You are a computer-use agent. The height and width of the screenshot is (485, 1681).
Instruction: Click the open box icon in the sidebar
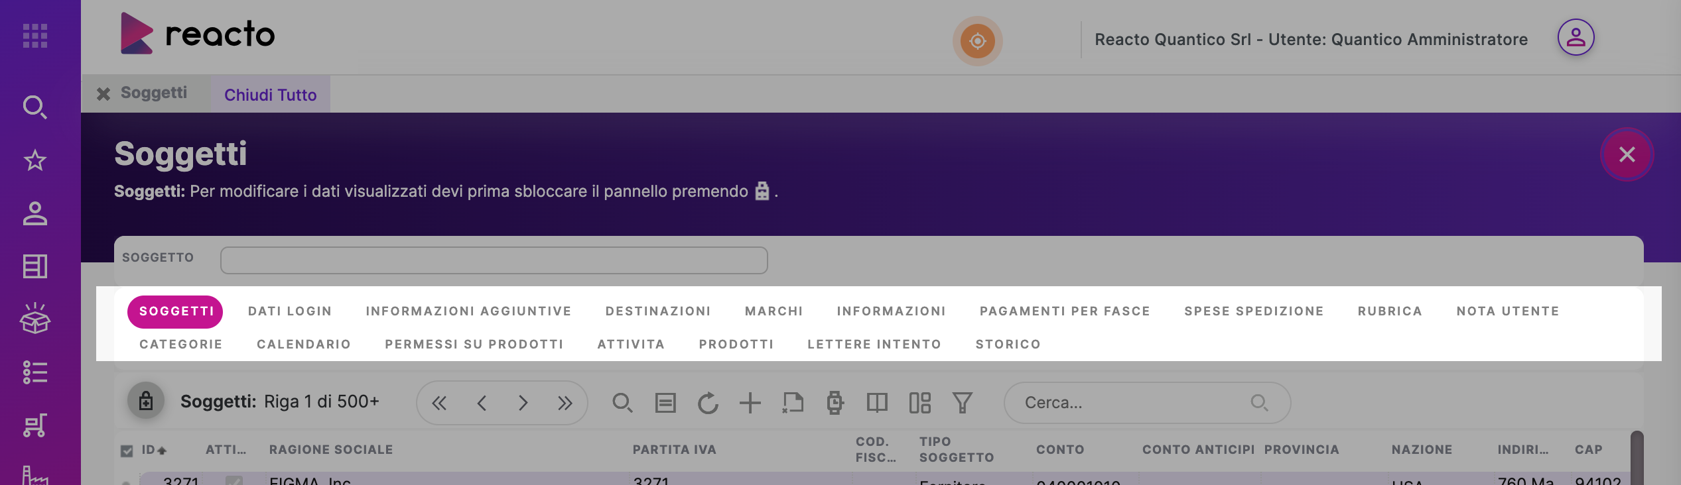point(35,319)
